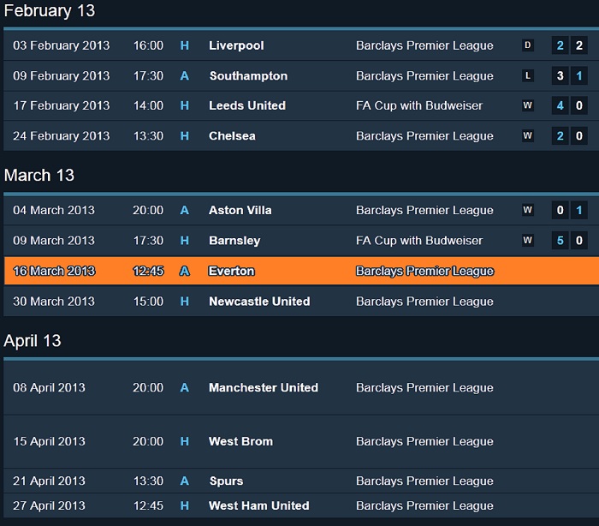Open the Chelsea fixture link
The image size is (599, 526).
point(232,136)
